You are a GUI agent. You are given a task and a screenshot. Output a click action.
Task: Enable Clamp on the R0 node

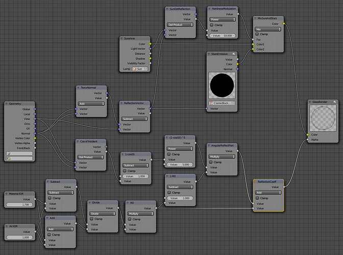tap(130, 219)
